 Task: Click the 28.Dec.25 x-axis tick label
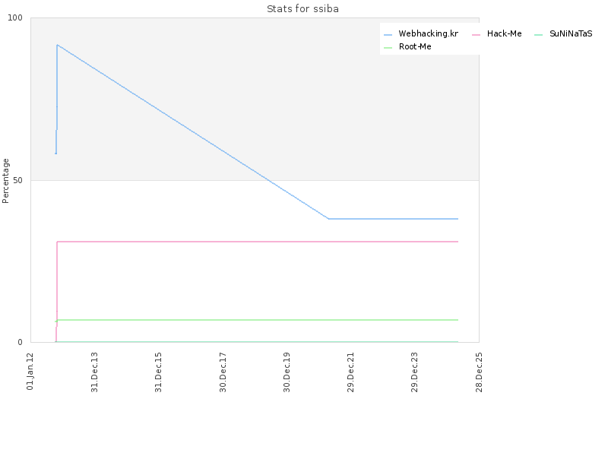point(480,370)
